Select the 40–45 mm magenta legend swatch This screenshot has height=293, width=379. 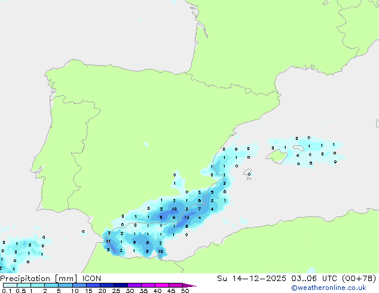162,285
